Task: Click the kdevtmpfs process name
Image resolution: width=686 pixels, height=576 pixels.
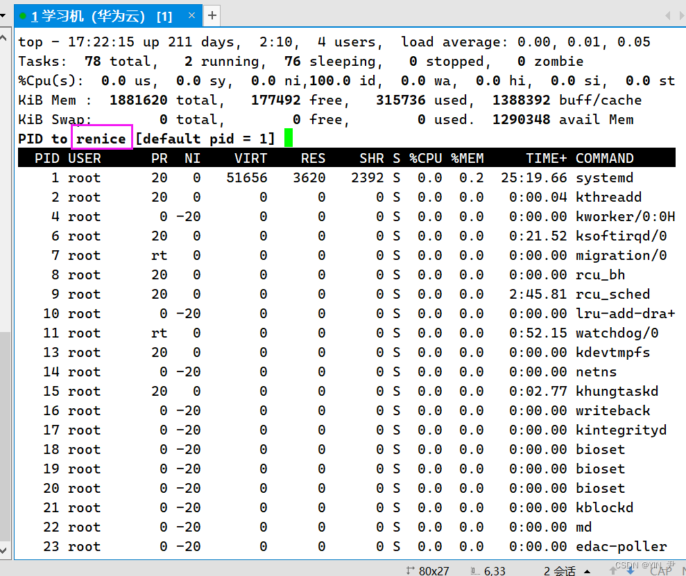Action: pyautogui.click(x=613, y=352)
